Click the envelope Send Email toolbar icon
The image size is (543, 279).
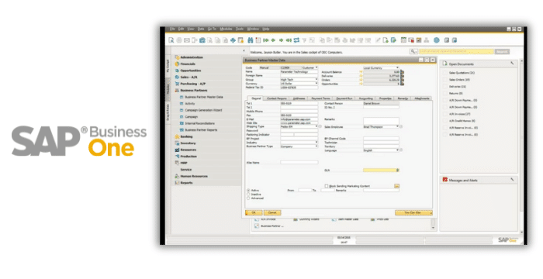(x=187, y=40)
